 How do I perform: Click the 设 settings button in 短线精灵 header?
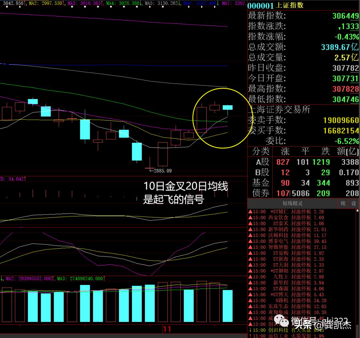[354, 203]
